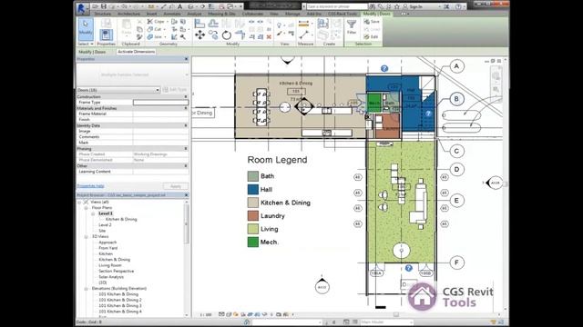583x327 pixels.
Task: Click the Cut geometry tool
Action: pos(156,29)
